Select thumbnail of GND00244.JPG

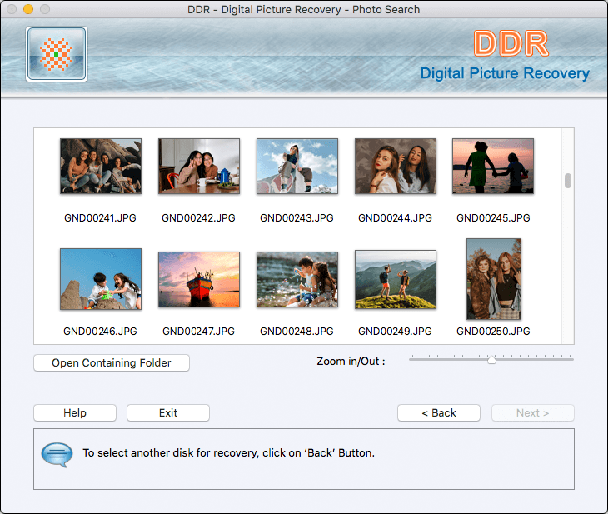(x=396, y=166)
